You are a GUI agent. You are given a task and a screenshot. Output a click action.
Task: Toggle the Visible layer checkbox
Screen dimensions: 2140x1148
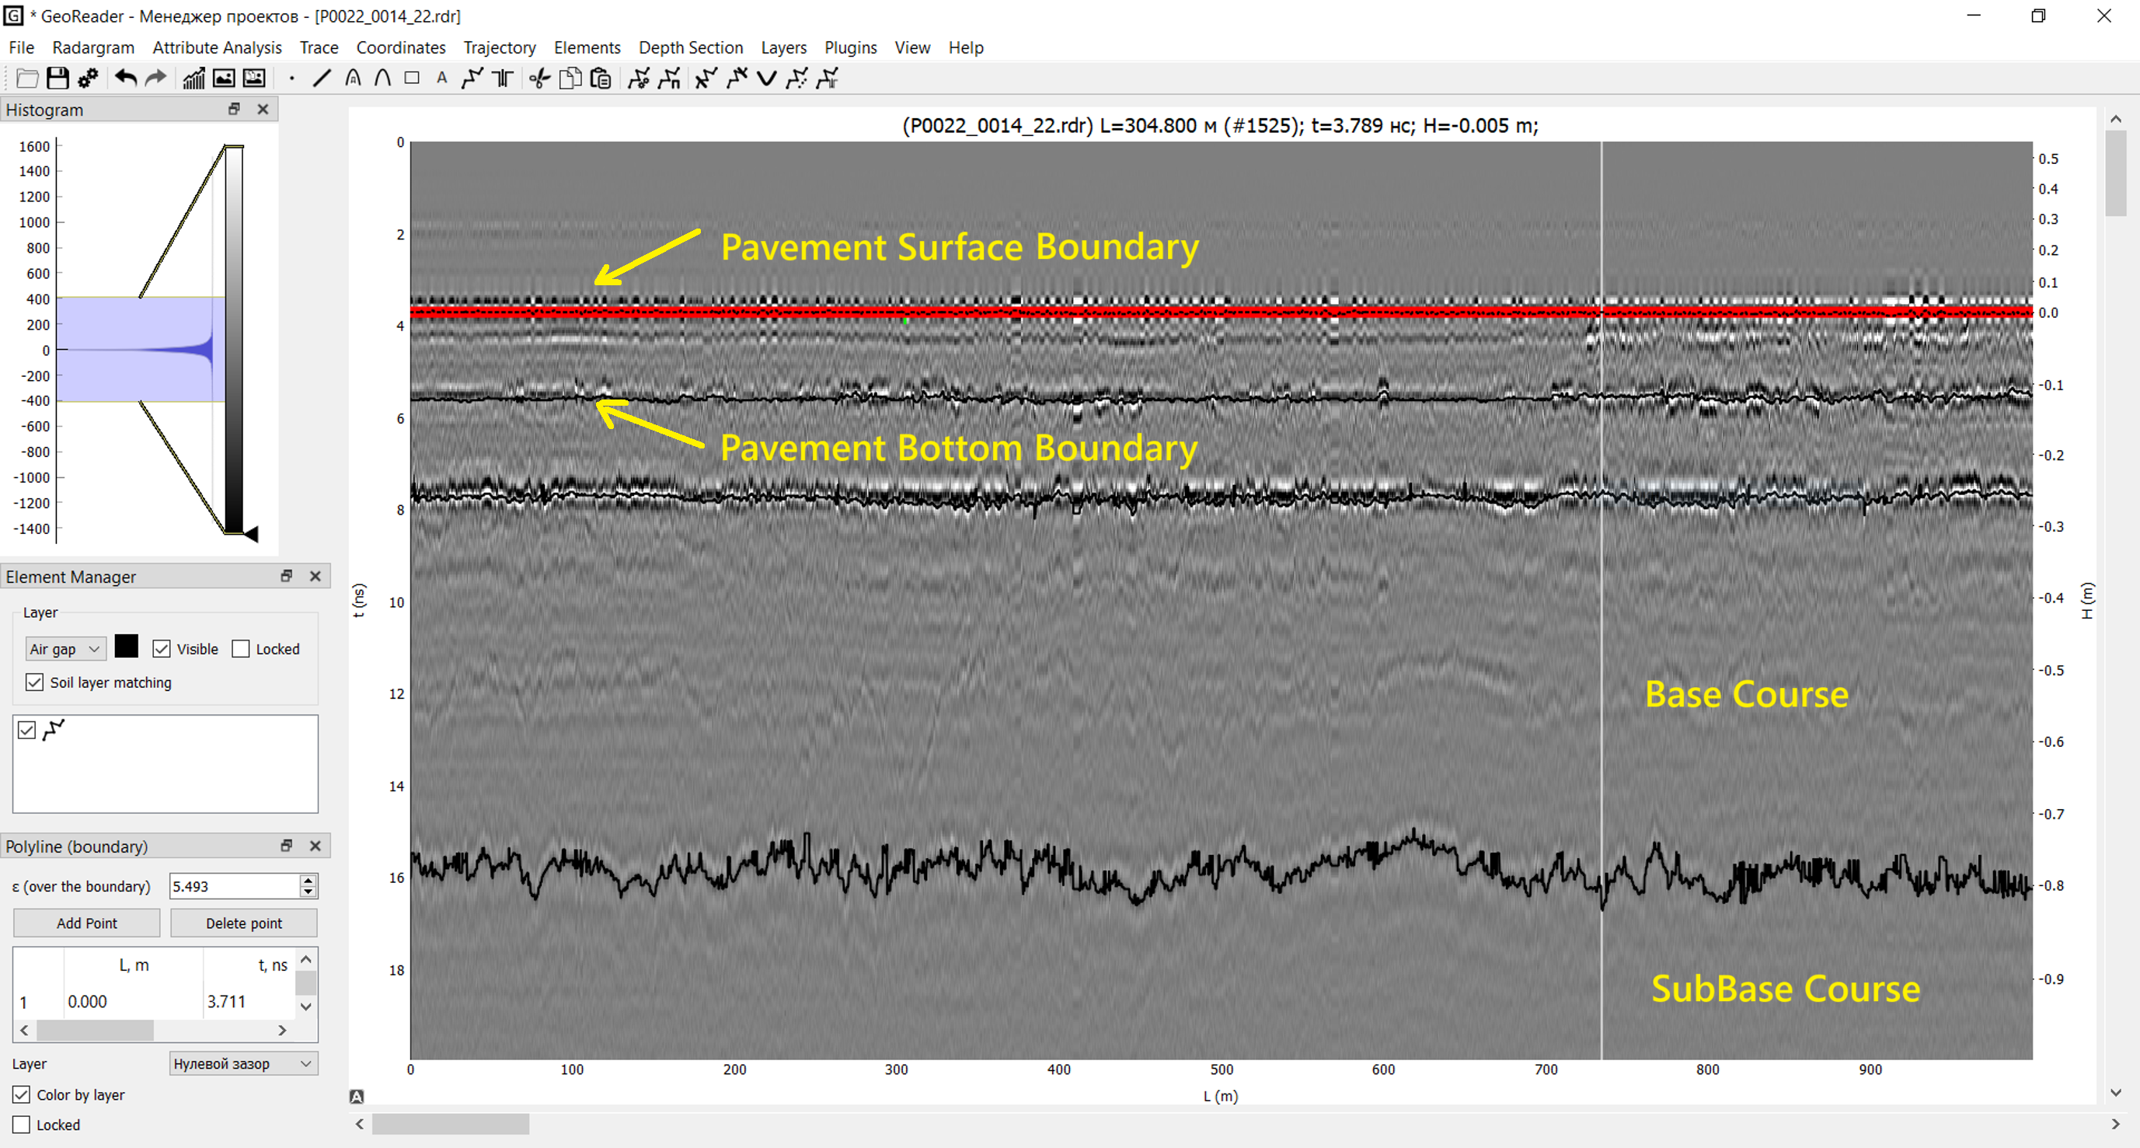(162, 649)
